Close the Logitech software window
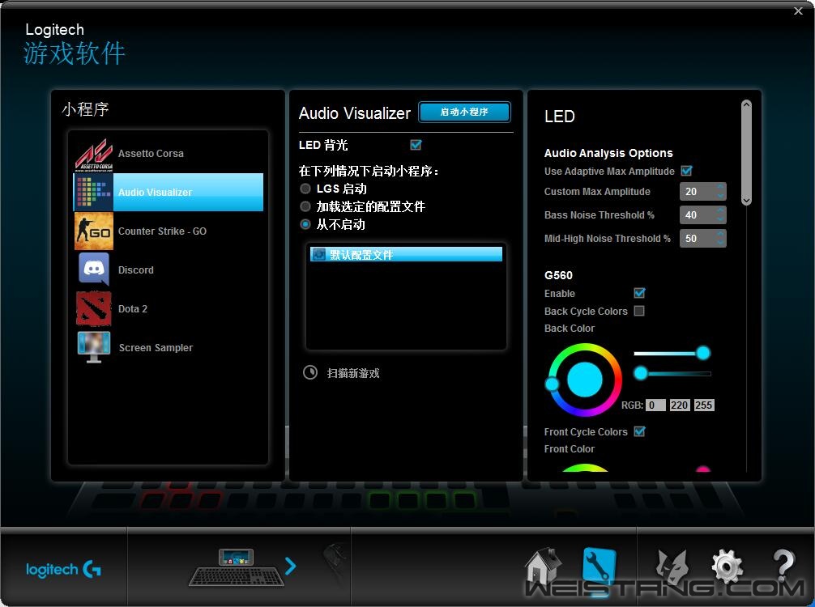Screen dimensions: 815x607 pyautogui.click(x=798, y=11)
